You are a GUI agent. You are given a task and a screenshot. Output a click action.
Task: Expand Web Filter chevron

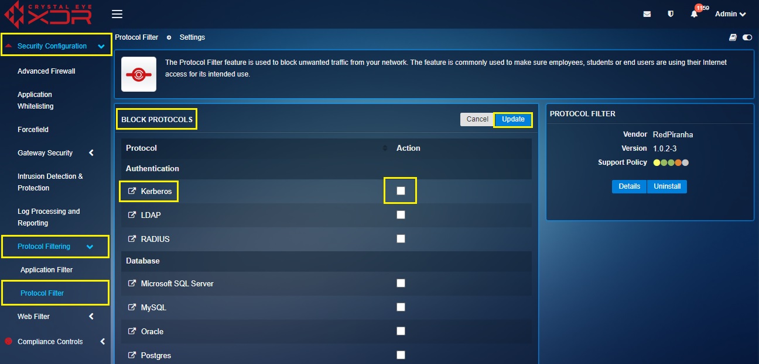tap(91, 317)
